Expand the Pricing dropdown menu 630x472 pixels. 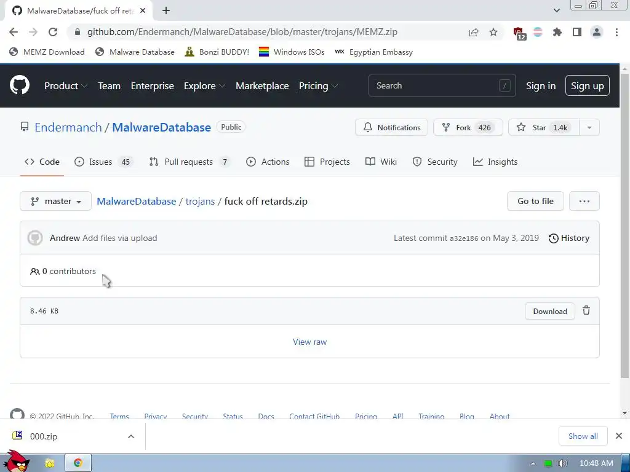(318, 86)
